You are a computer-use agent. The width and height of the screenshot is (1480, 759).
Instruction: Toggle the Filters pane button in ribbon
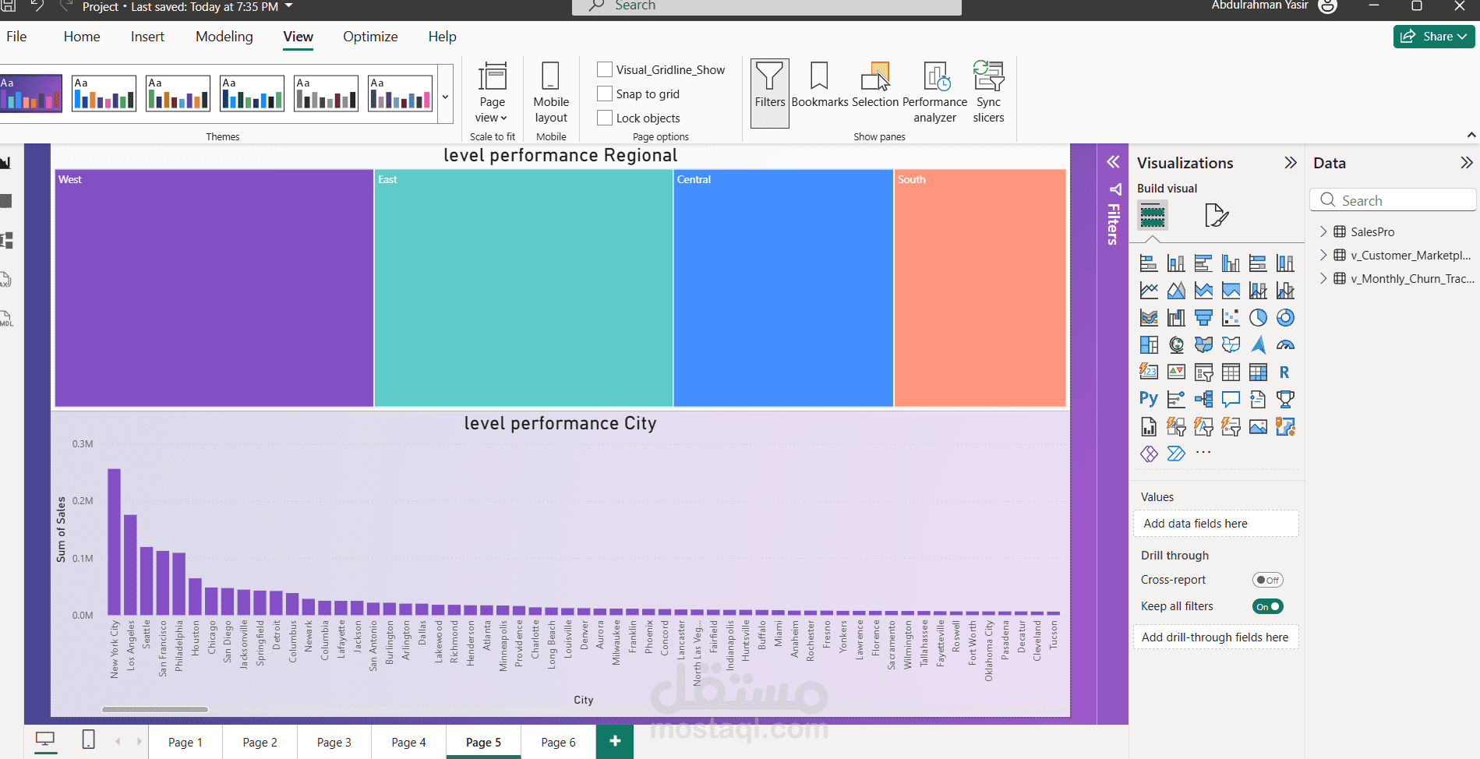[770, 93]
